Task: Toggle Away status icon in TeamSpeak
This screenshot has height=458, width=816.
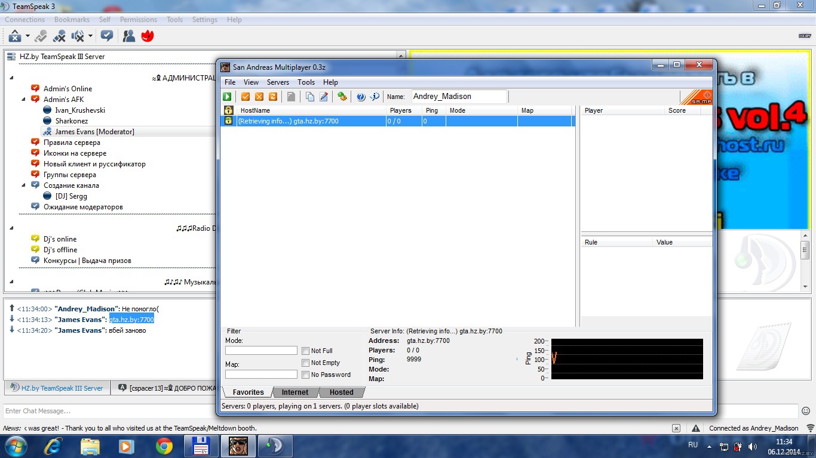Action: click(41, 36)
